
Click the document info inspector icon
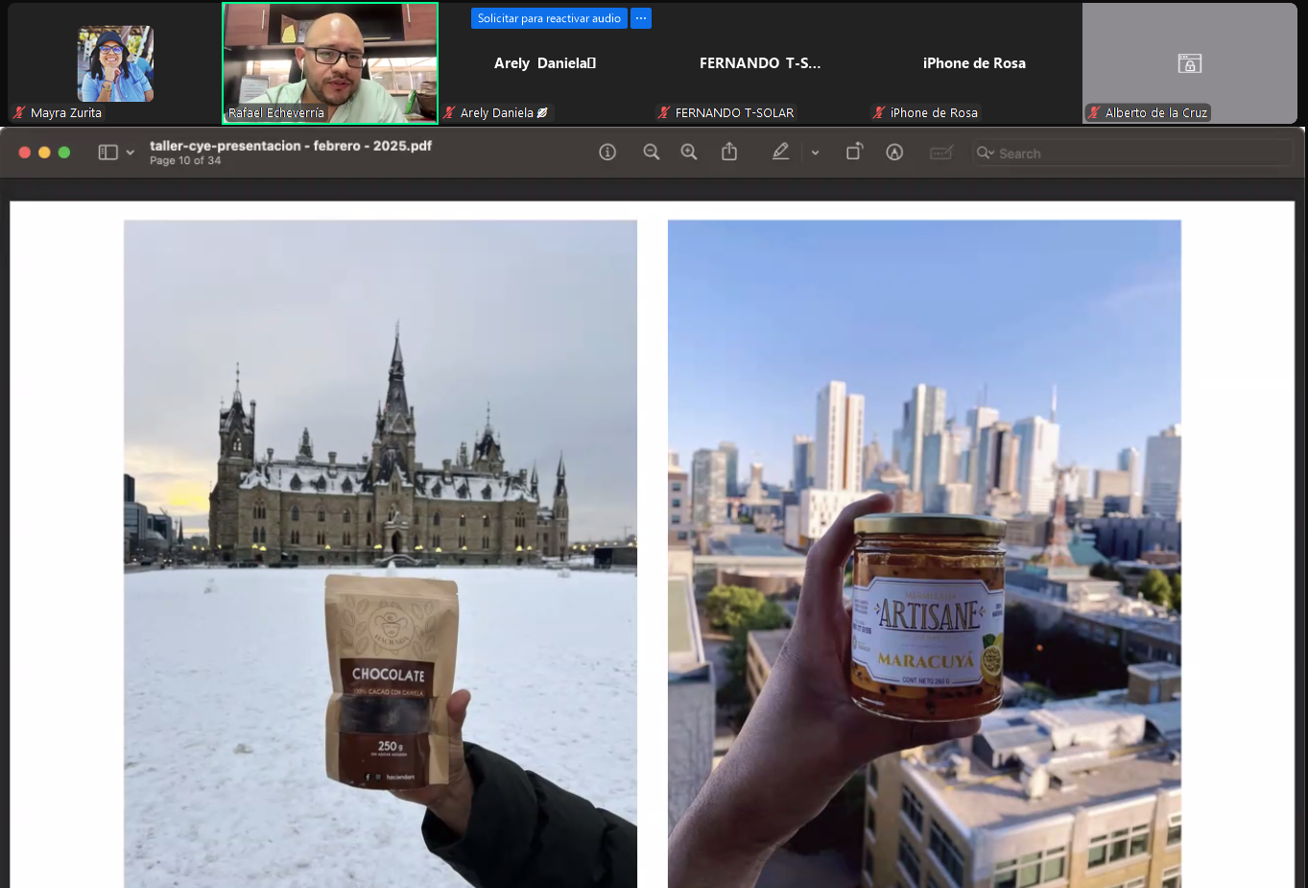click(607, 152)
